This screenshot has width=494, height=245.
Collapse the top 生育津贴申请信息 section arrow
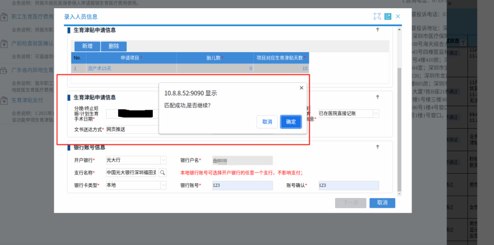(377, 30)
